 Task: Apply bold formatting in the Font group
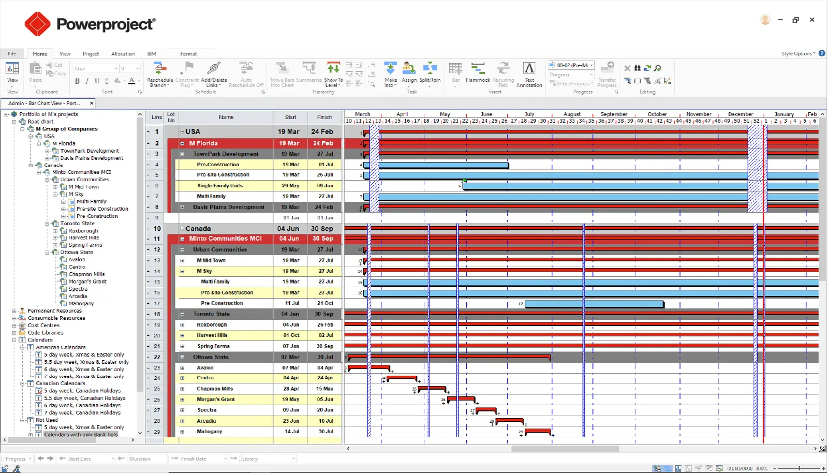[77, 81]
